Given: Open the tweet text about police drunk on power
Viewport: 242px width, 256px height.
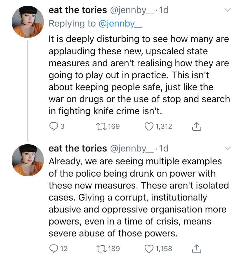Looking at the screenshot, I should click(x=139, y=197).
